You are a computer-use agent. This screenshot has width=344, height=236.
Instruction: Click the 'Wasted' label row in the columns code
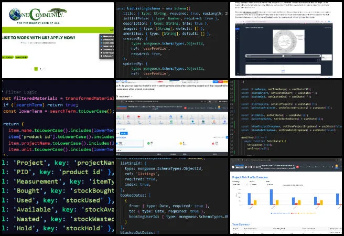(58, 219)
